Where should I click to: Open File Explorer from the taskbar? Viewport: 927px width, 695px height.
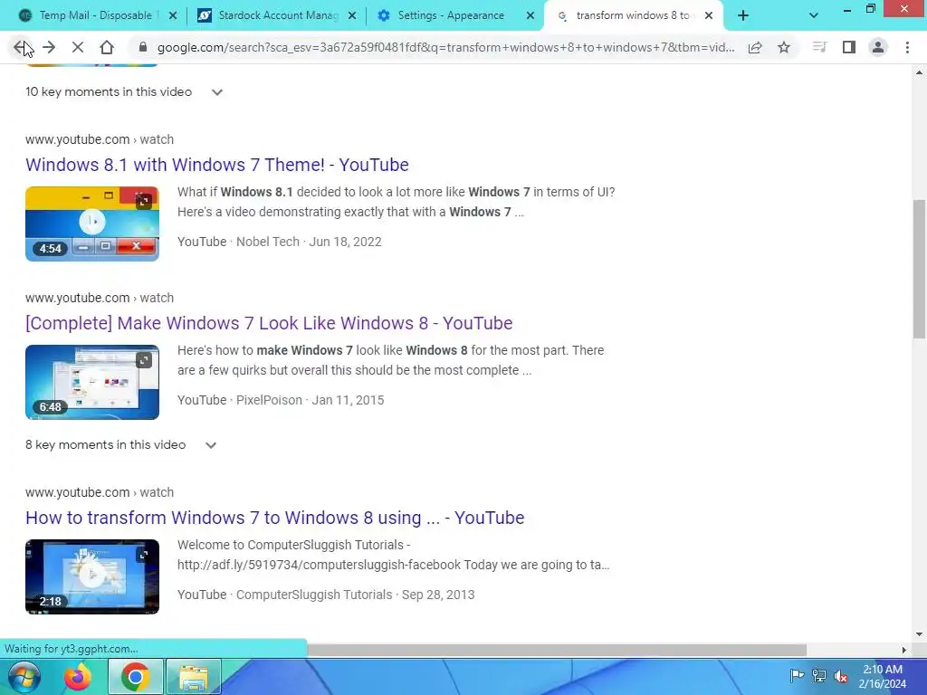coord(194,677)
